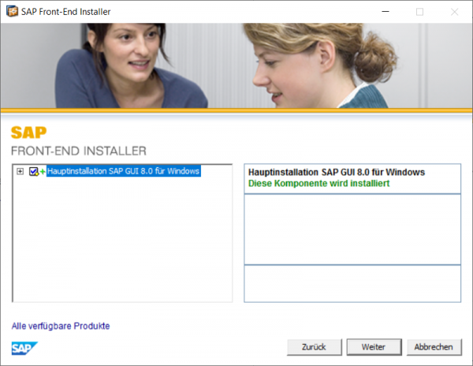The height and width of the screenshot is (366, 473).
Task: Expand the Hauptinstallation SAP GUI tree node
Action: pos(20,171)
